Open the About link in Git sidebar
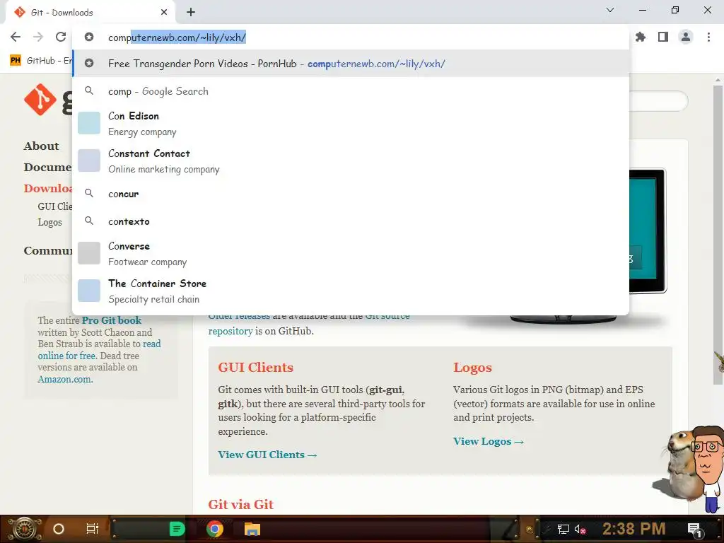This screenshot has height=543, width=724. pyautogui.click(x=41, y=146)
